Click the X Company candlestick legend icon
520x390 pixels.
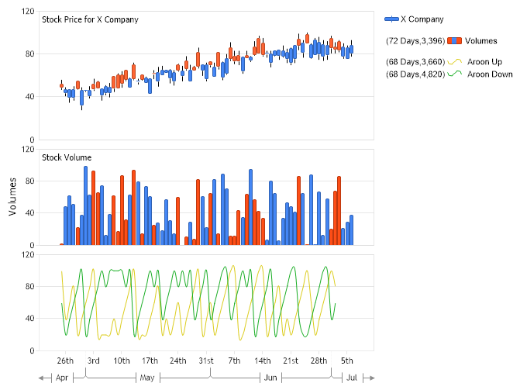pos(394,19)
